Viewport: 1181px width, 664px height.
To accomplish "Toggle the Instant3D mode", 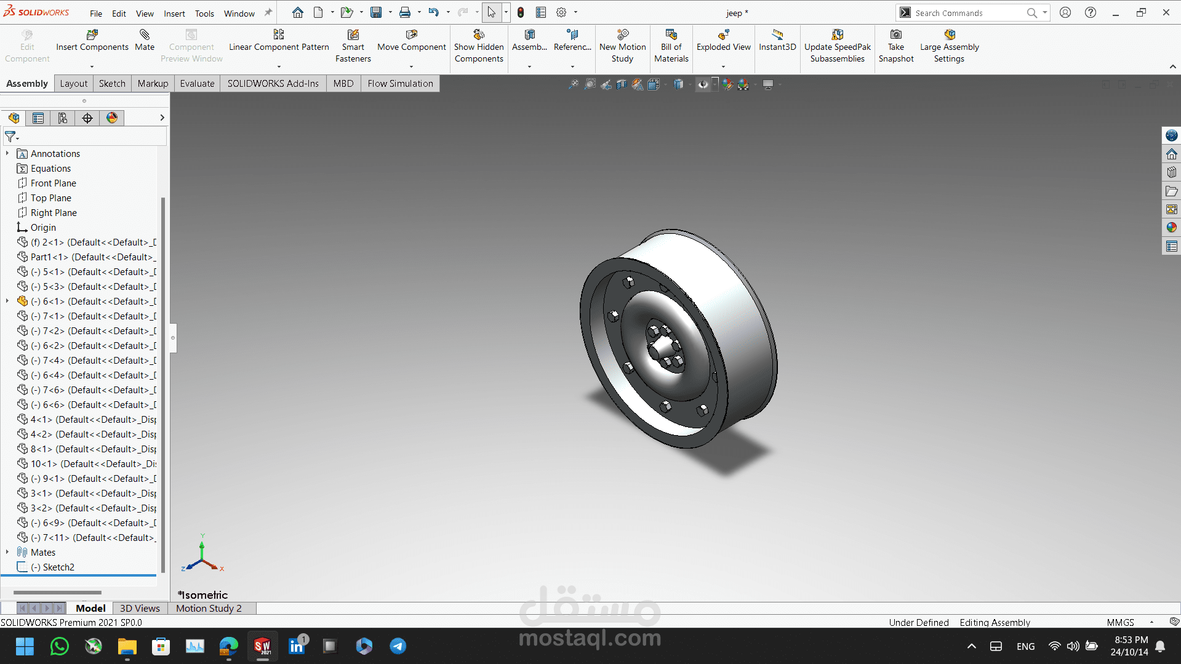I will (777, 40).
